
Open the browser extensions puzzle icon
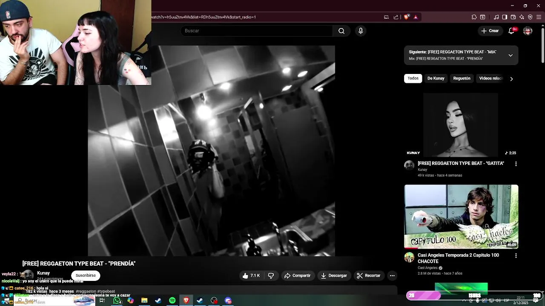pyautogui.click(x=474, y=17)
